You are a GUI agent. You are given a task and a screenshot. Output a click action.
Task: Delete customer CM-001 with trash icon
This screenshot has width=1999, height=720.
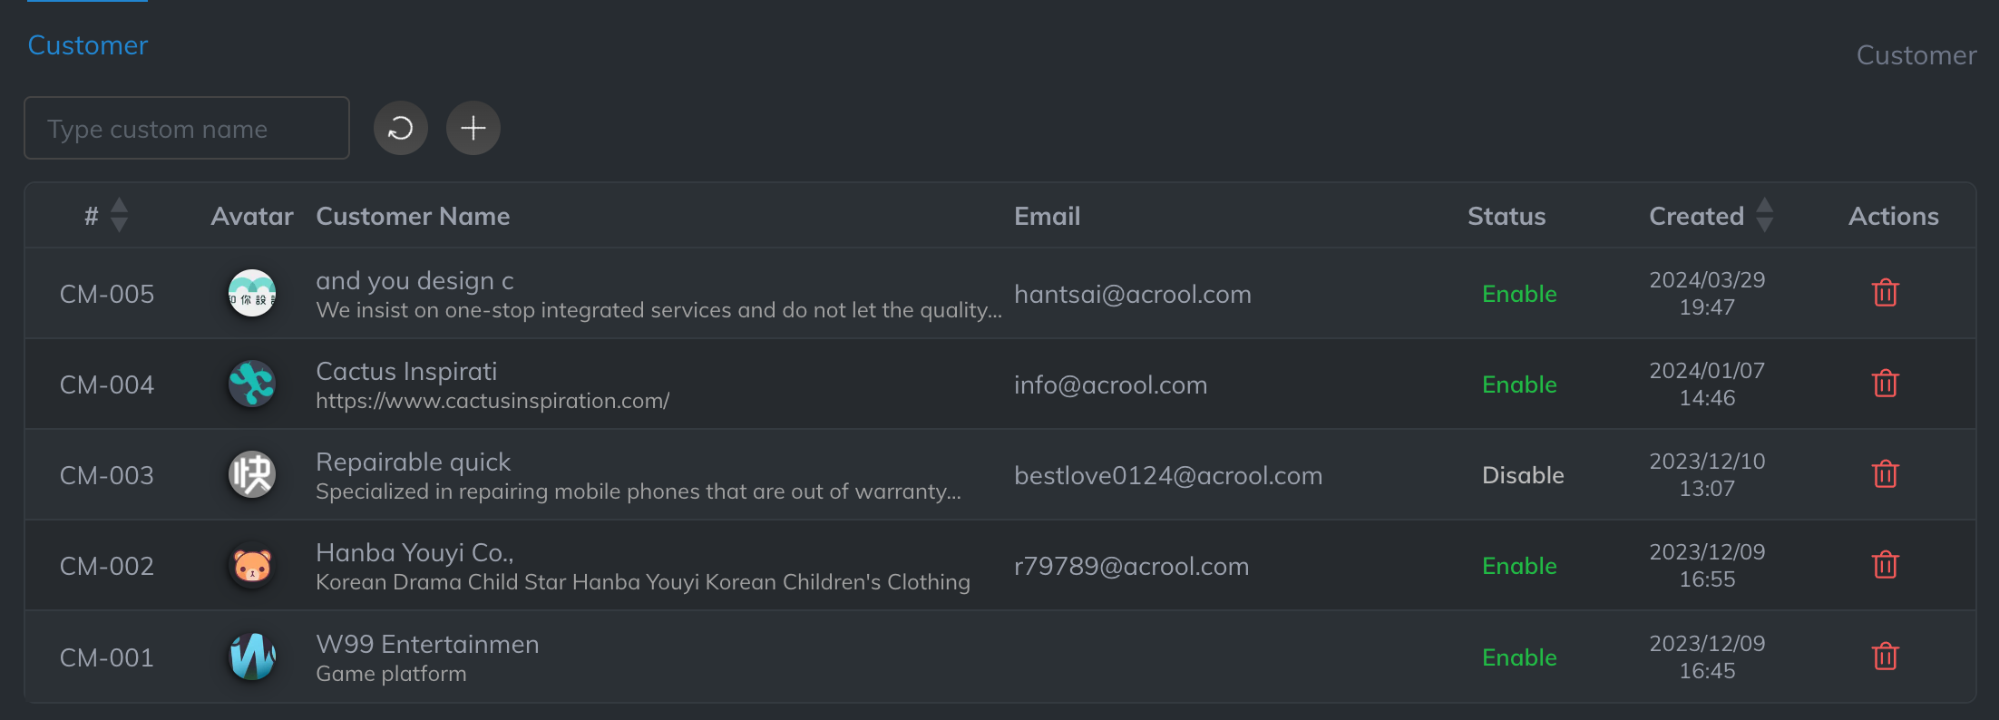[x=1885, y=657]
